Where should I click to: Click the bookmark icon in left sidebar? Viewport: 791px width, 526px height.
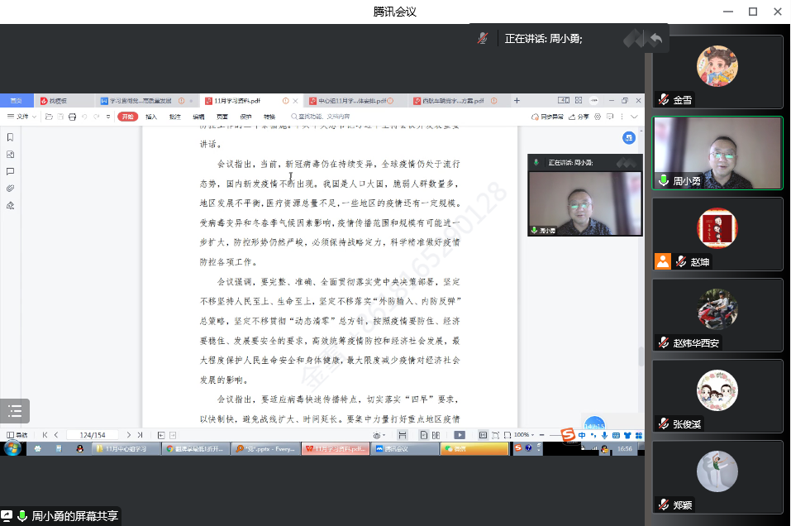coord(11,137)
